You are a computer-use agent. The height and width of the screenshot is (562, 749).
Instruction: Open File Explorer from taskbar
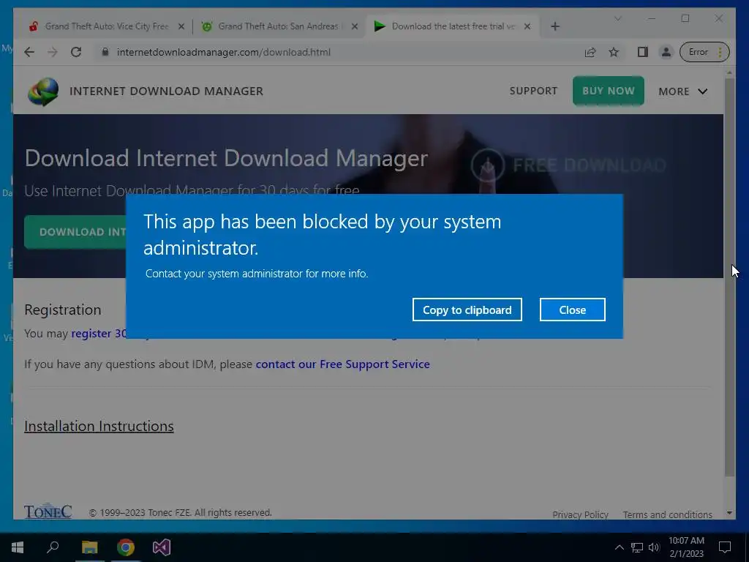[89, 547]
